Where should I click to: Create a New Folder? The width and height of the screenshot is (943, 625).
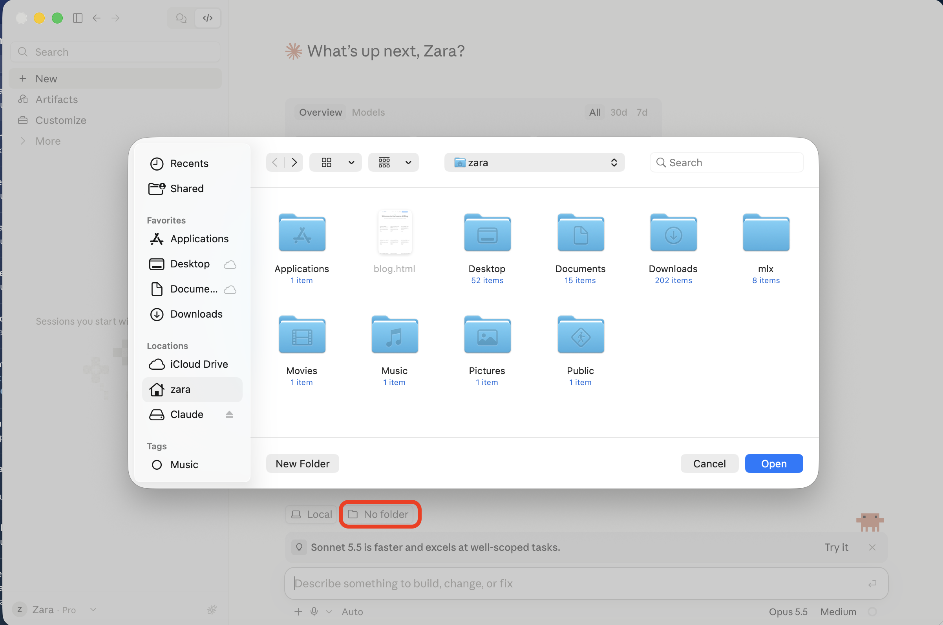click(303, 463)
